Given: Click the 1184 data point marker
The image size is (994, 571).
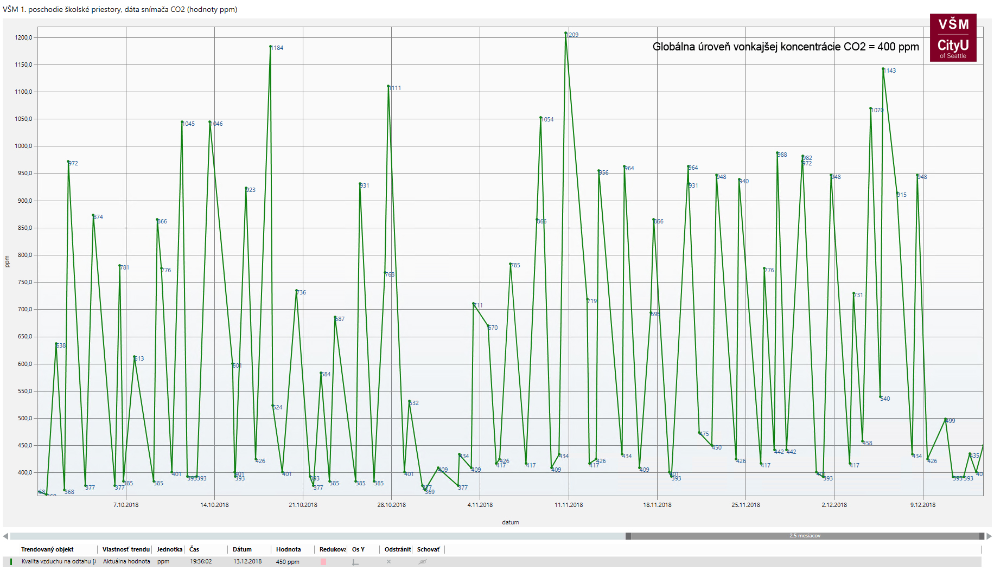Looking at the screenshot, I should pyautogui.click(x=270, y=47).
